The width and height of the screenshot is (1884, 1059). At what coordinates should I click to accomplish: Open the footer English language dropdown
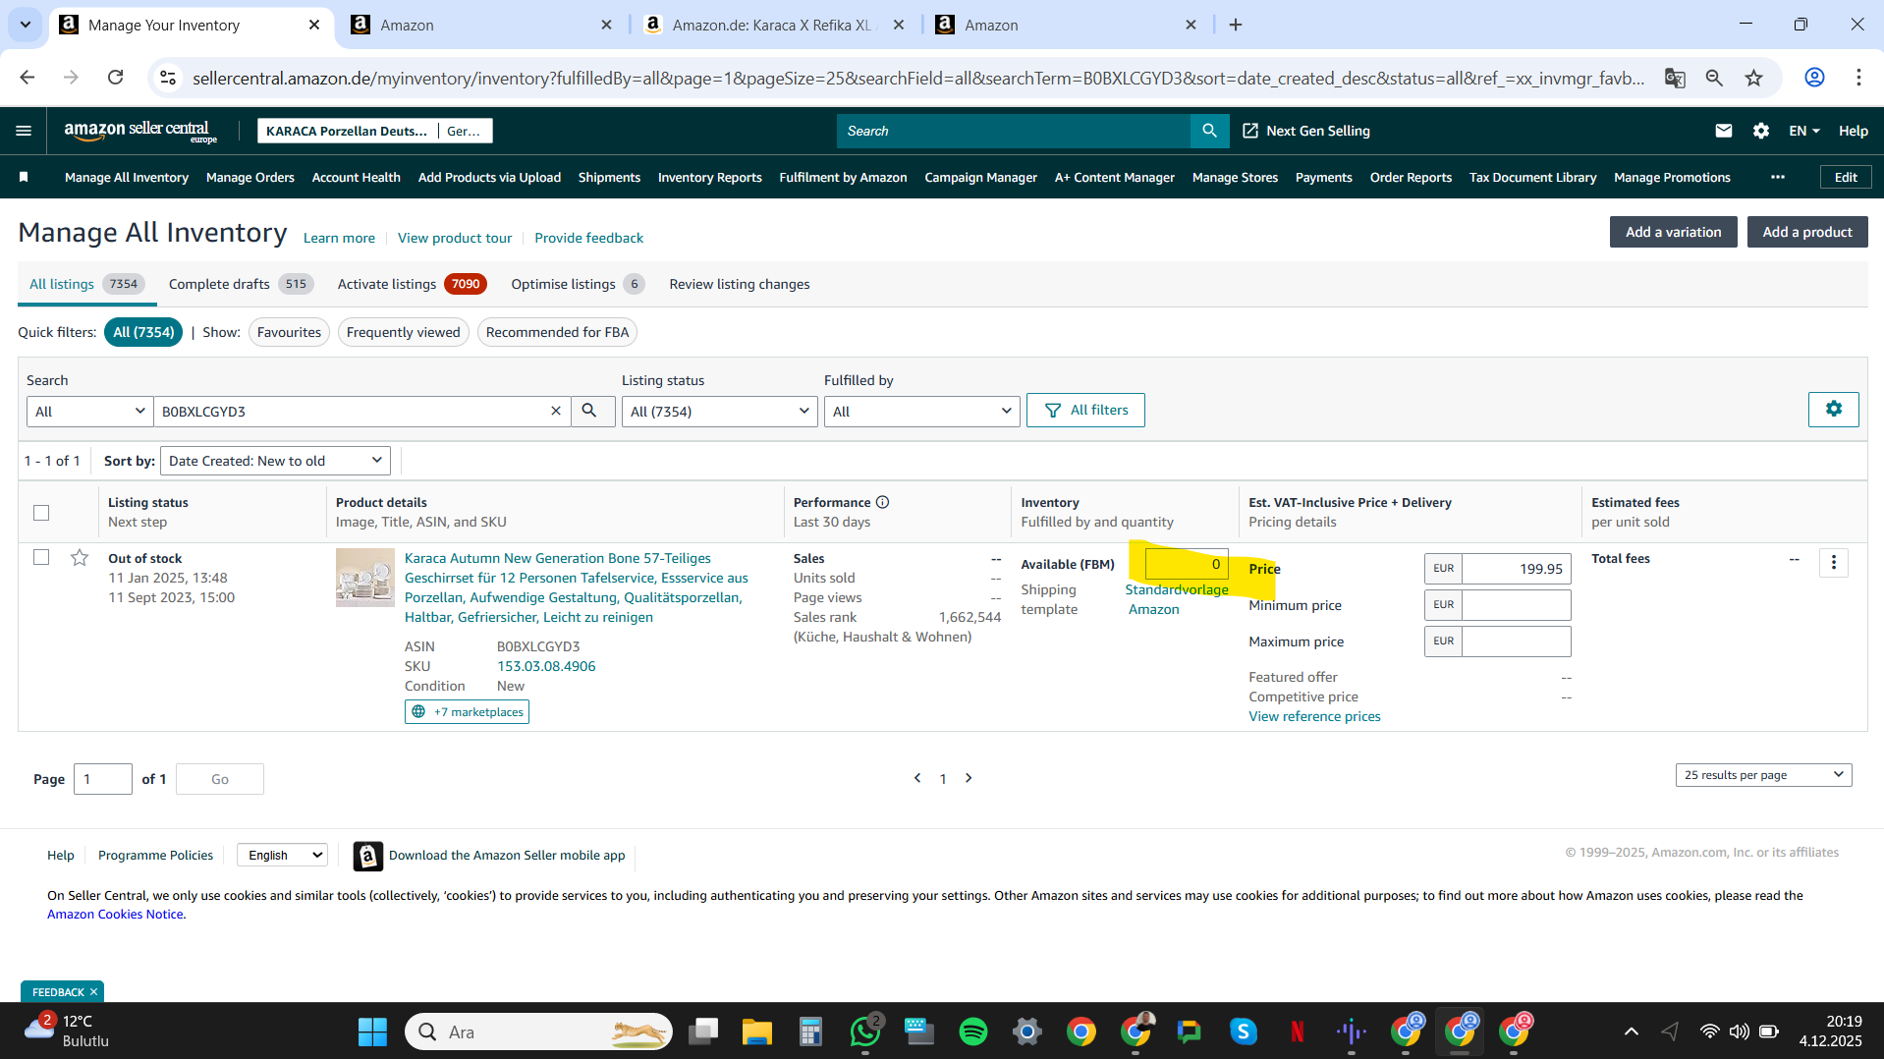tap(282, 855)
